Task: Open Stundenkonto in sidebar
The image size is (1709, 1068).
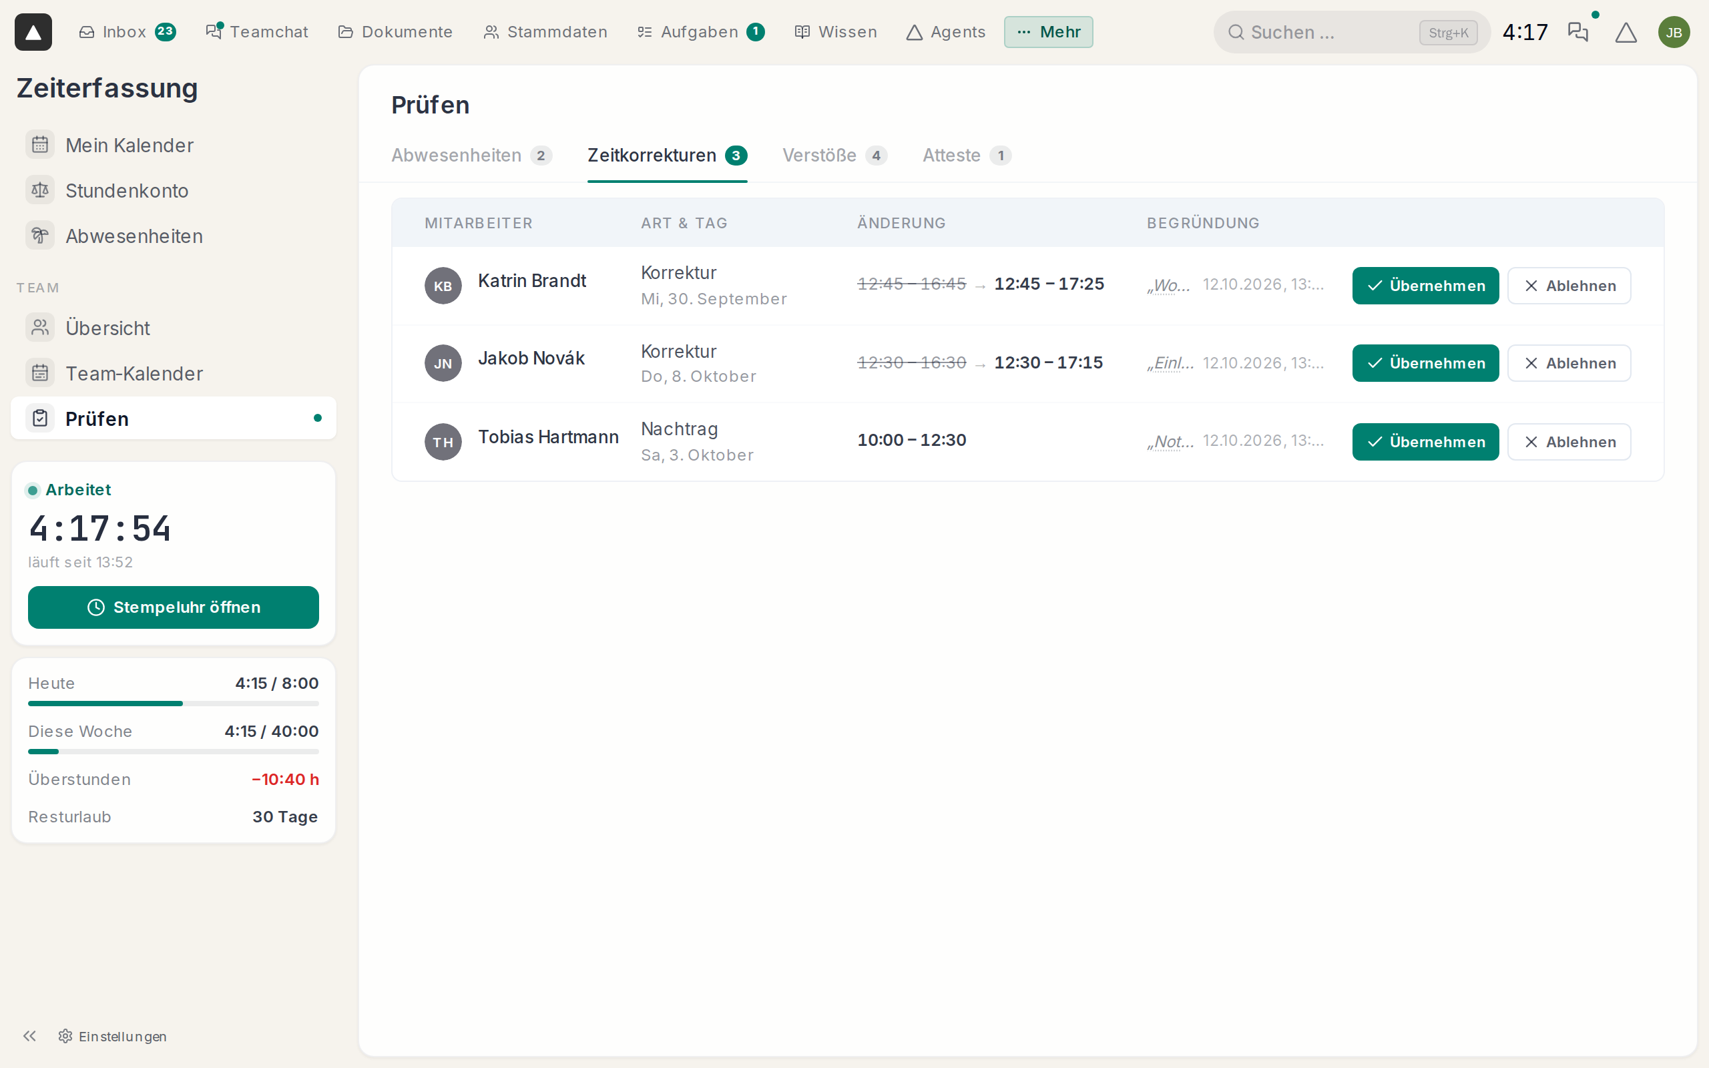Action: click(x=173, y=191)
